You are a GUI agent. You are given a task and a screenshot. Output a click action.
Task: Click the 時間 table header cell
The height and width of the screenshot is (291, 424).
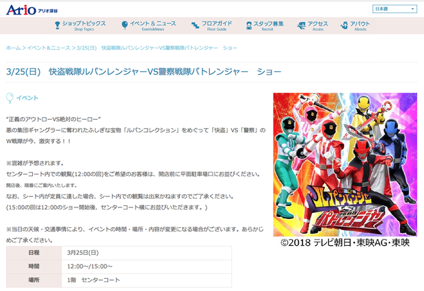(34, 266)
